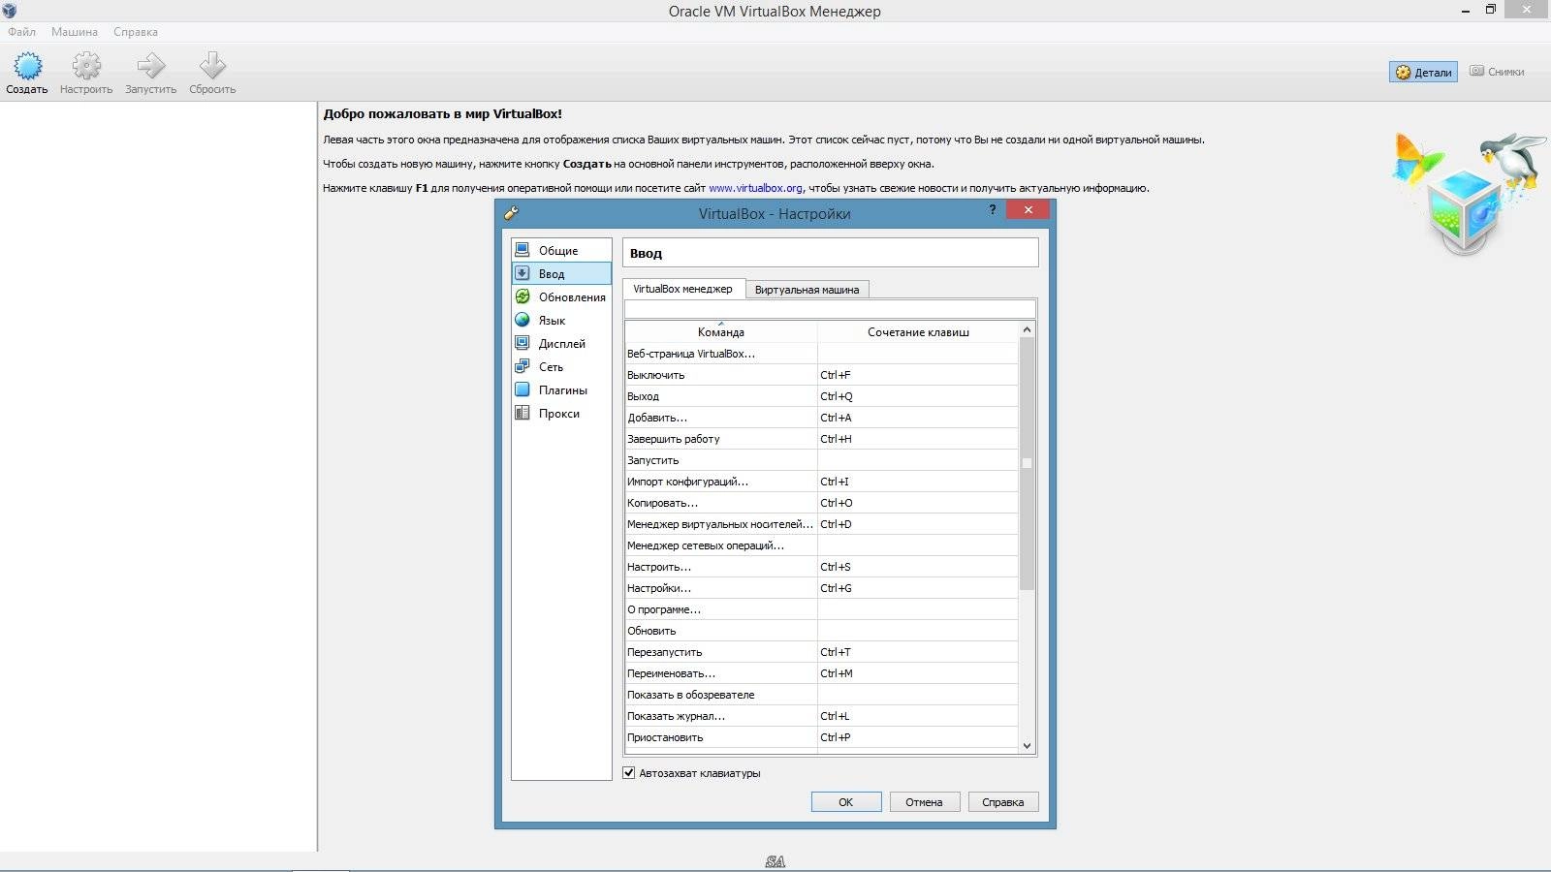Click the Ctrl+S shortcut cell
1551x872 pixels.
coord(918,567)
